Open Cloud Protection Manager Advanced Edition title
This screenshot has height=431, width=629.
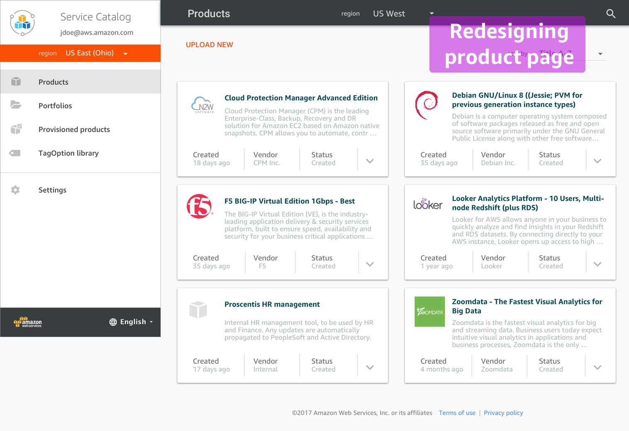tap(301, 98)
